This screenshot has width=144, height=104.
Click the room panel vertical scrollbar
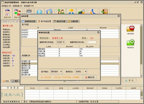point(141,50)
